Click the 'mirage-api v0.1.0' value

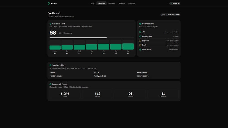pos(171,32)
